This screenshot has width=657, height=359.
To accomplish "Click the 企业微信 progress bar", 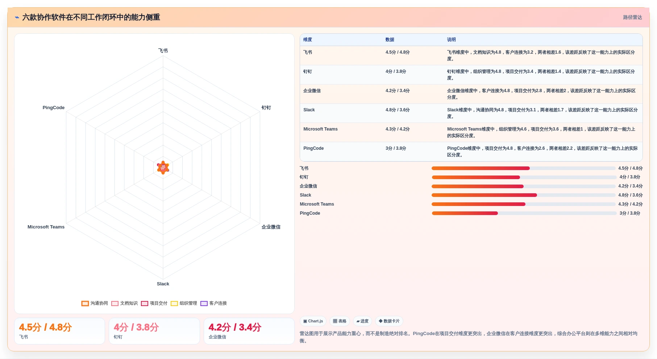I will click(x=523, y=186).
